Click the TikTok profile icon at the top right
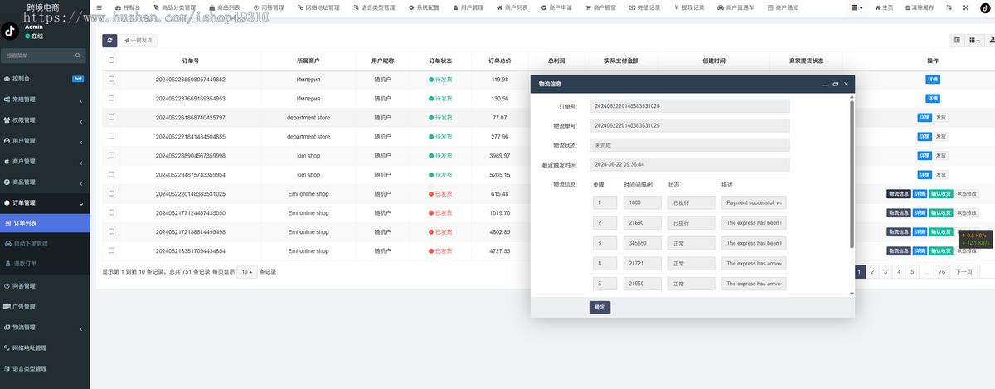 tap(986, 7)
